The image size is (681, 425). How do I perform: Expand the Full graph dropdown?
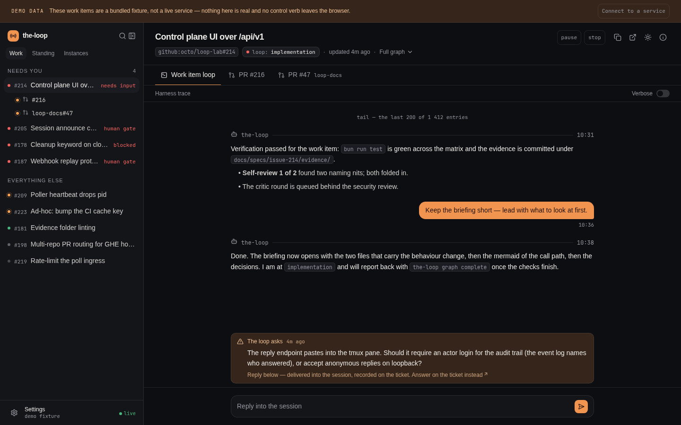point(396,52)
